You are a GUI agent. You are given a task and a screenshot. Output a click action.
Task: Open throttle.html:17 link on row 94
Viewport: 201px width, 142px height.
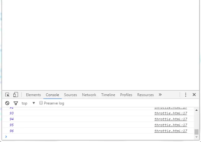tap(171, 119)
